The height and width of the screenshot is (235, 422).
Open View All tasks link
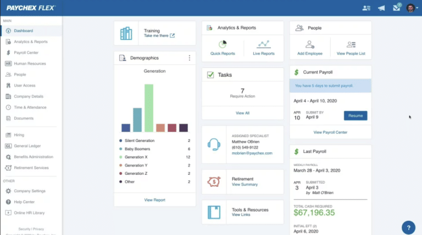pos(242,113)
